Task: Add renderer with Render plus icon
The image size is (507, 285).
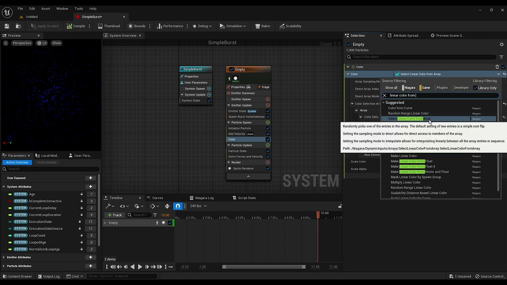Action: [268, 162]
